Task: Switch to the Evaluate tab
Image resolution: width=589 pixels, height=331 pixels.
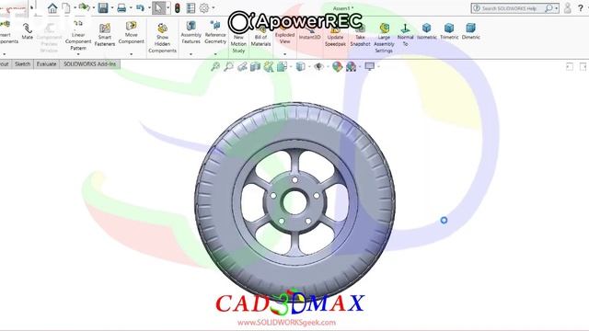Action: coord(46,64)
